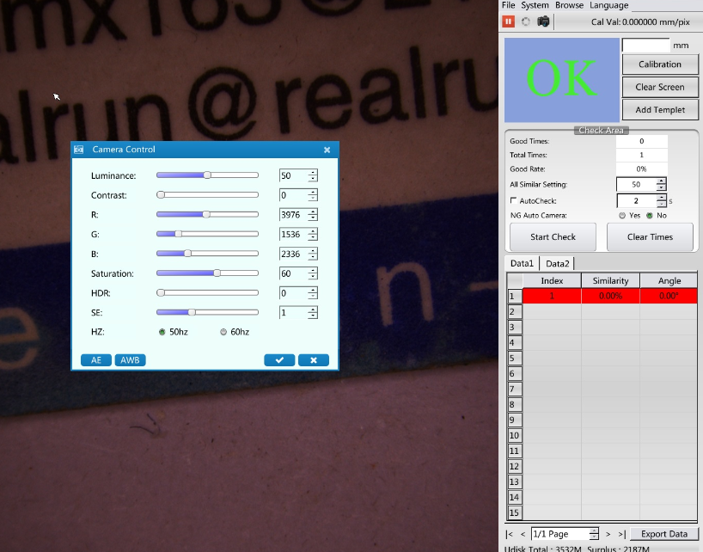Click the red 0.00% similarity cell
Viewport: 703px width, 552px height.
(x=611, y=296)
